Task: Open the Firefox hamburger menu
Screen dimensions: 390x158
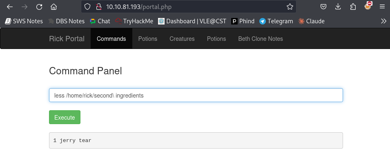Action: 382,7
